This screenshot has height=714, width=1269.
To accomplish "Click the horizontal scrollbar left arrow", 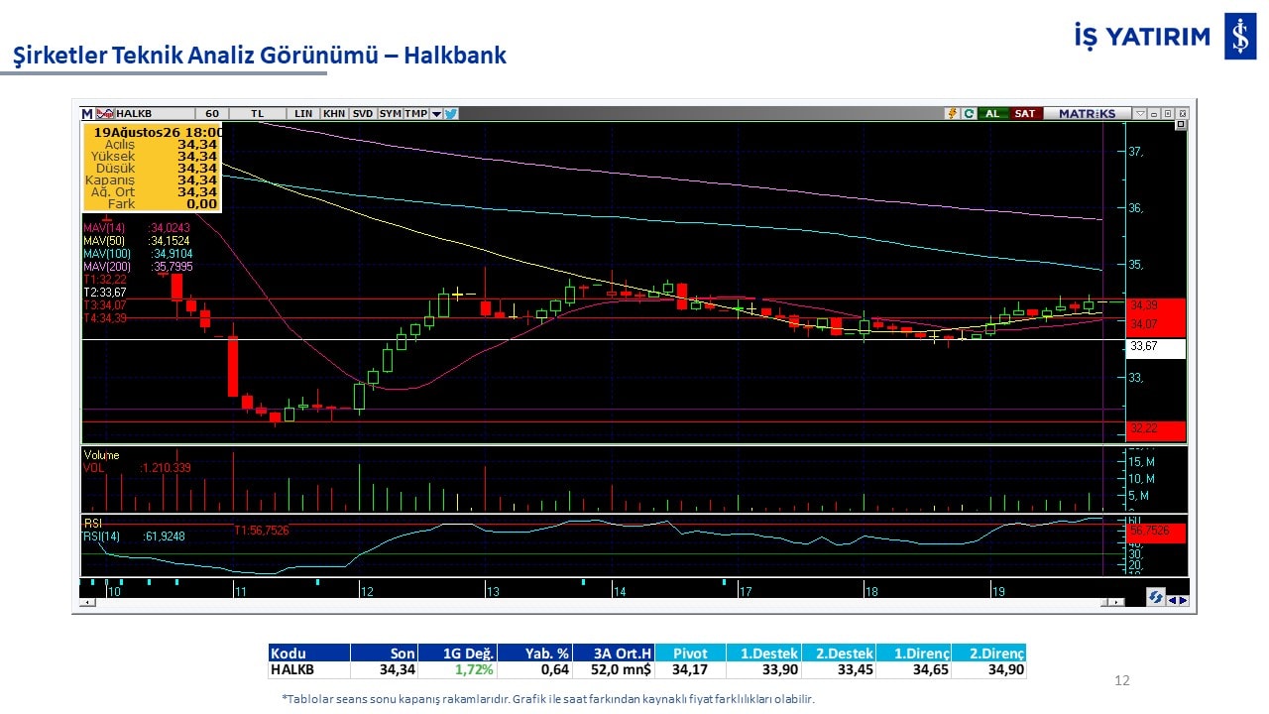I will click(x=88, y=602).
